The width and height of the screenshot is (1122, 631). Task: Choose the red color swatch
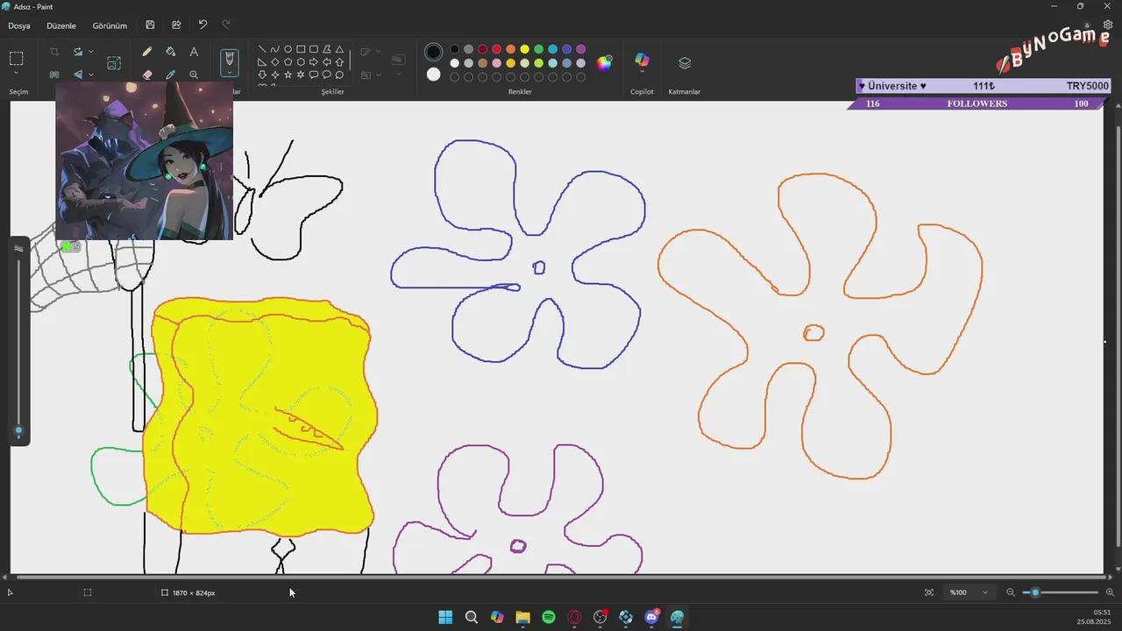coord(497,49)
